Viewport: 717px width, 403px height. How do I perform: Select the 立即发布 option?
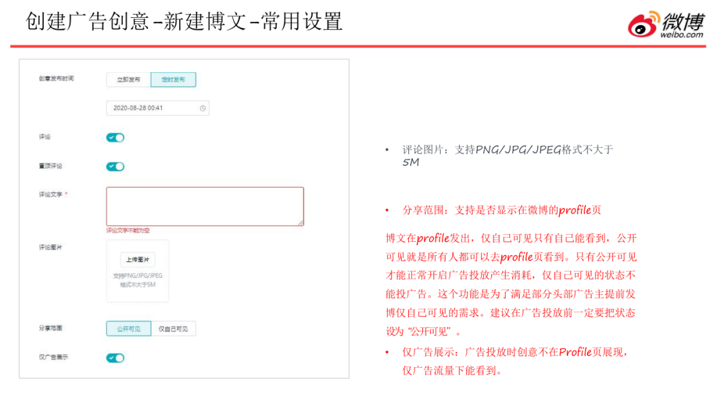pyautogui.click(x=129, y=80)
